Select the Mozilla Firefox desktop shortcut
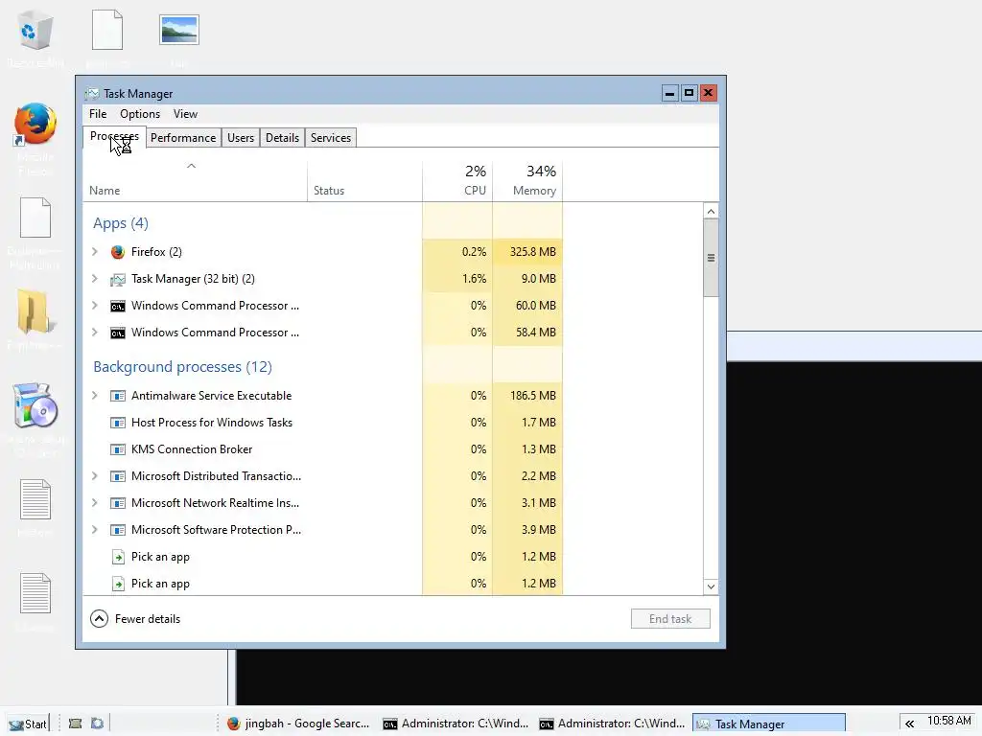 [x=35, y=125]
